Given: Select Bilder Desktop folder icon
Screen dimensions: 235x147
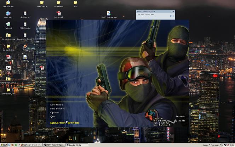Looking at the screenshot, I should [x=42, y=4].
